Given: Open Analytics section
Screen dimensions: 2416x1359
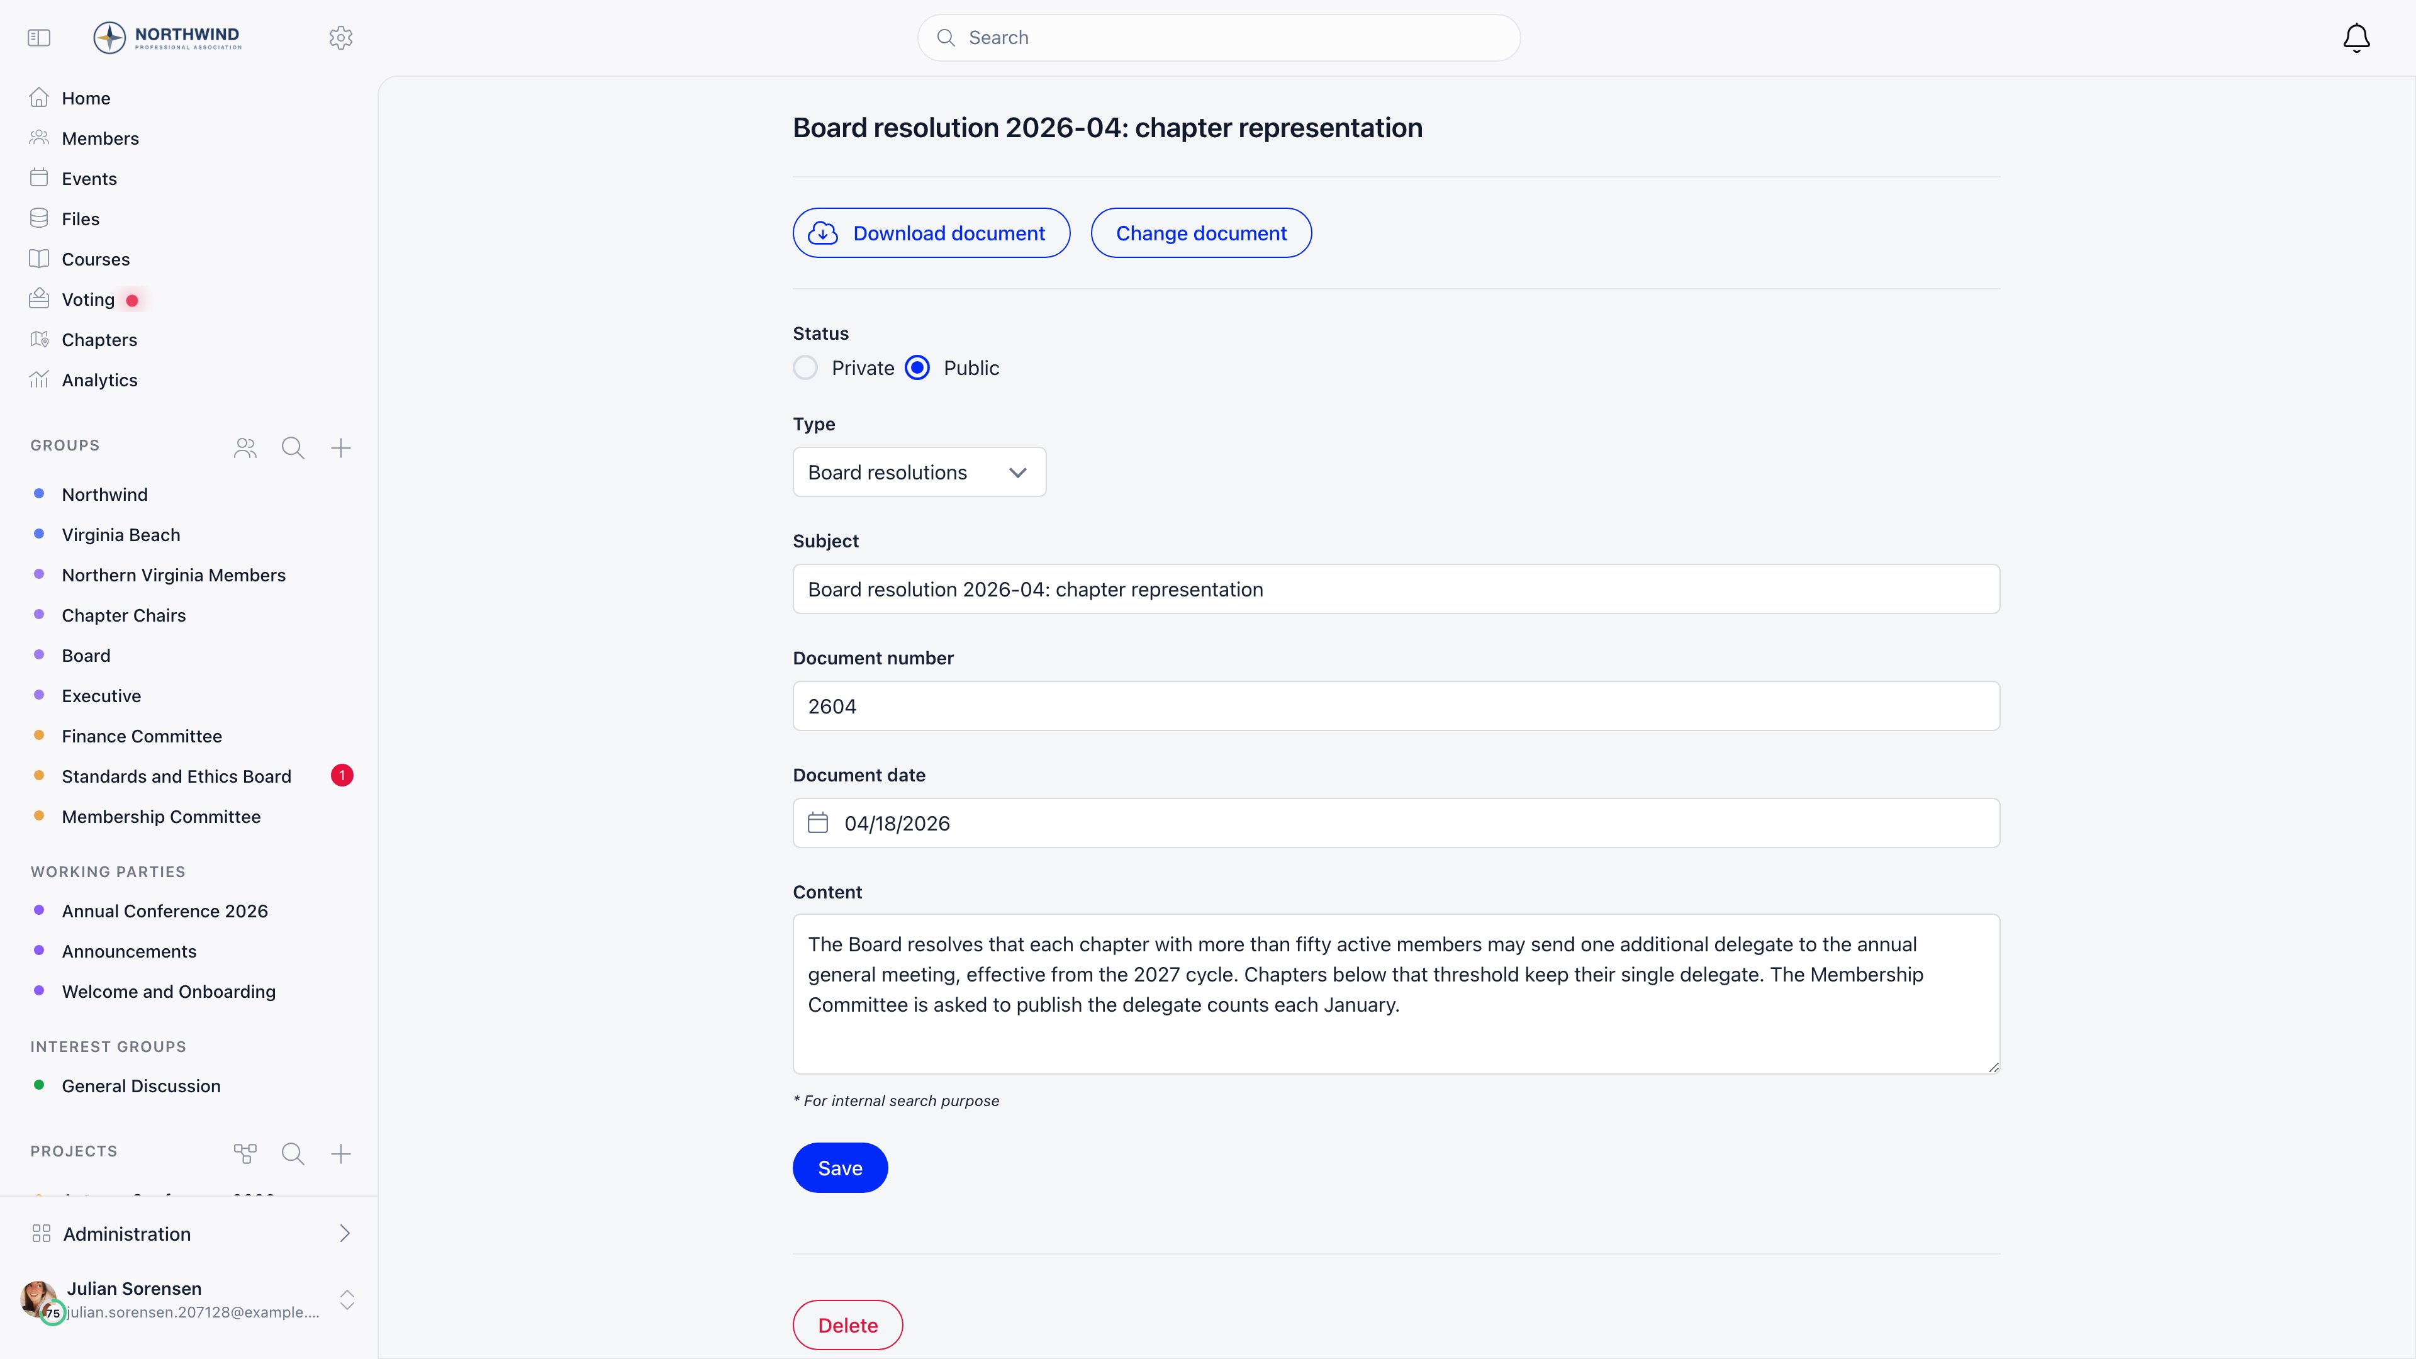Looking at the screenshot, I should [x=99, y=380].
